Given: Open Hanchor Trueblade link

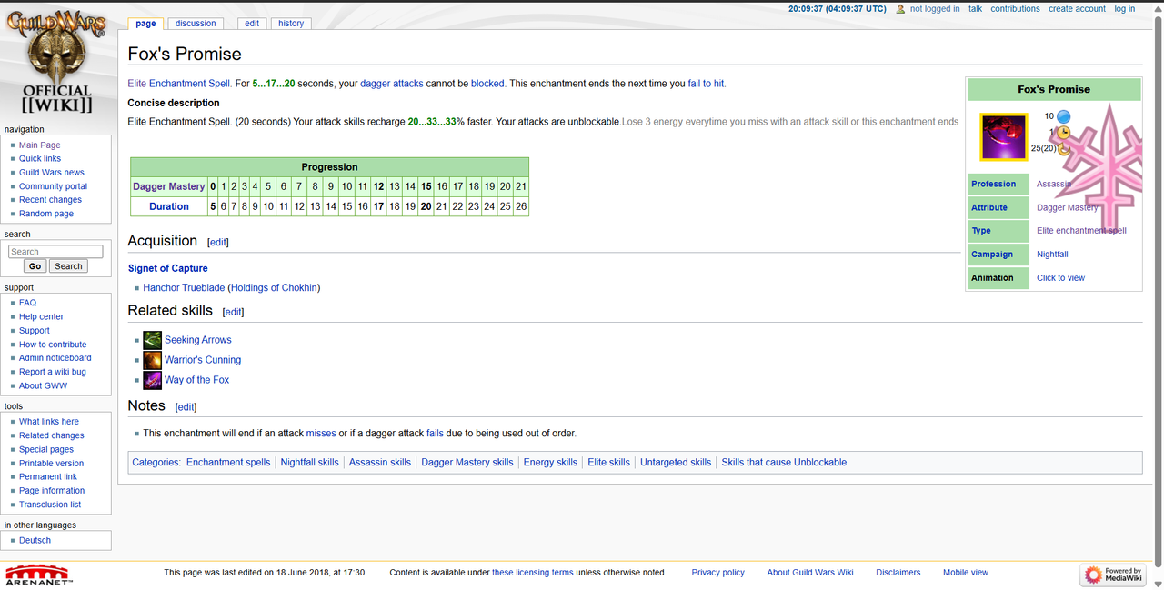Looking at the screenshot, I should (x=184, y=288).
